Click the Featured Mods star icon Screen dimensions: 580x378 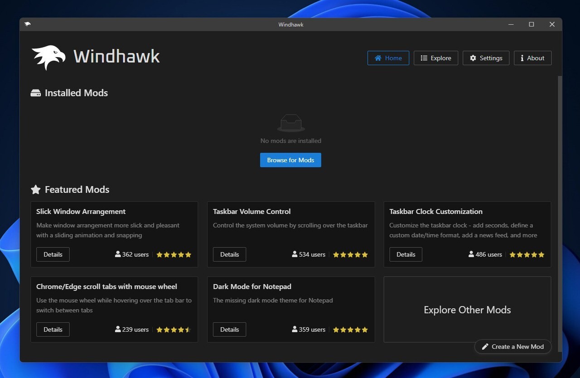pyautogui.click(x=36, y=189)
